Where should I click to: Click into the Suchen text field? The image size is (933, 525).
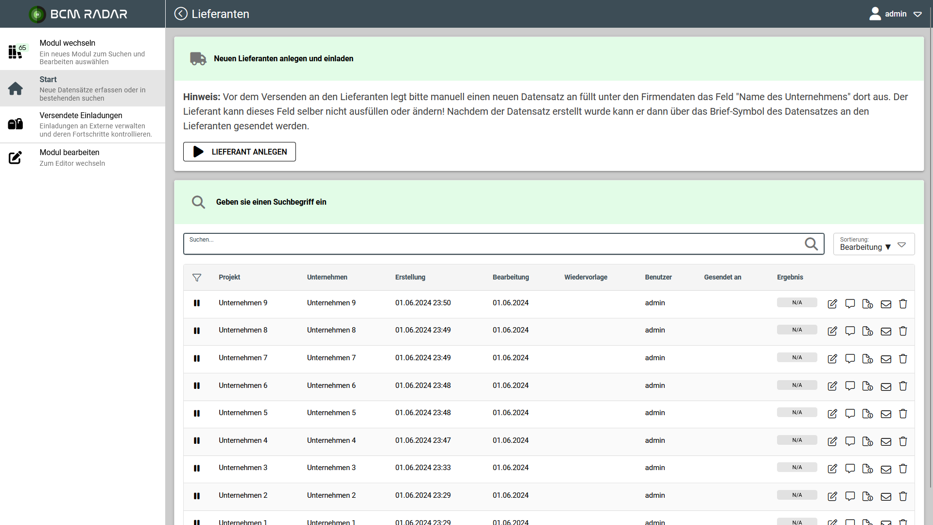pos(486,245)
